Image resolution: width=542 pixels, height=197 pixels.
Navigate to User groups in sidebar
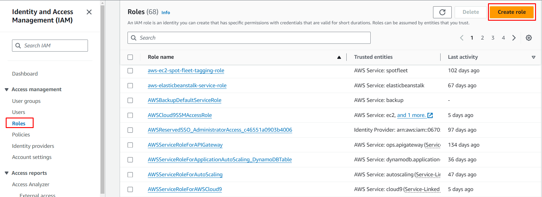26,101
